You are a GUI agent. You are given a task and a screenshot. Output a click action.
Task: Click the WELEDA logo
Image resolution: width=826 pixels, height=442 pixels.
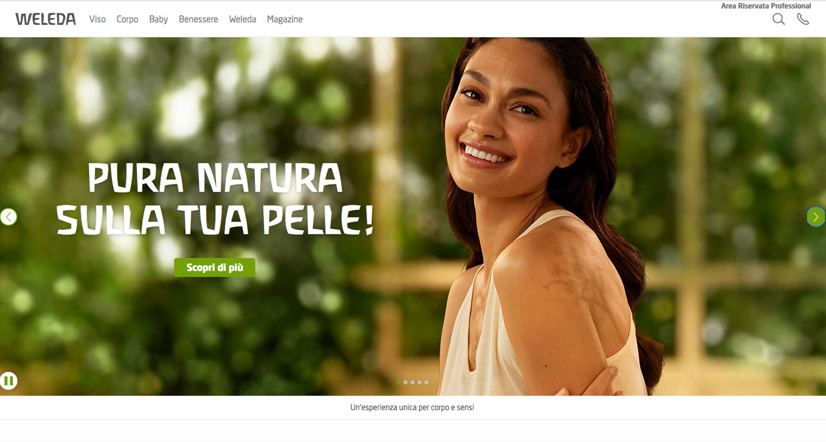[x=45, y=19]
